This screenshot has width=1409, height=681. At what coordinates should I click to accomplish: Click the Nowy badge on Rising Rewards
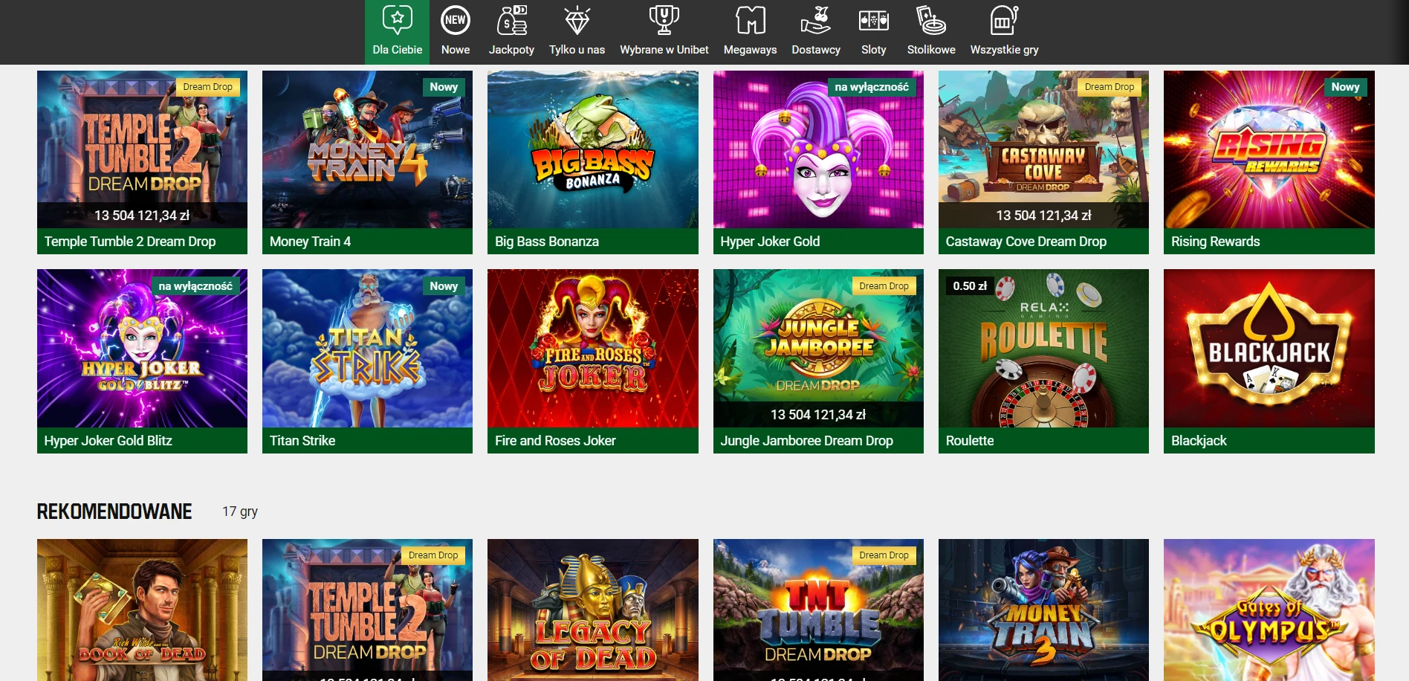(x=1345, y=87)
